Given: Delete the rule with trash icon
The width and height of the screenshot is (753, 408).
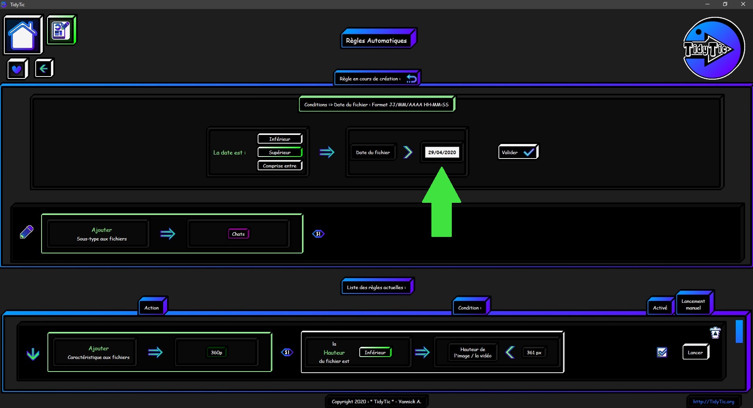Looking at the screenshot, I should [x=715, y=333].
